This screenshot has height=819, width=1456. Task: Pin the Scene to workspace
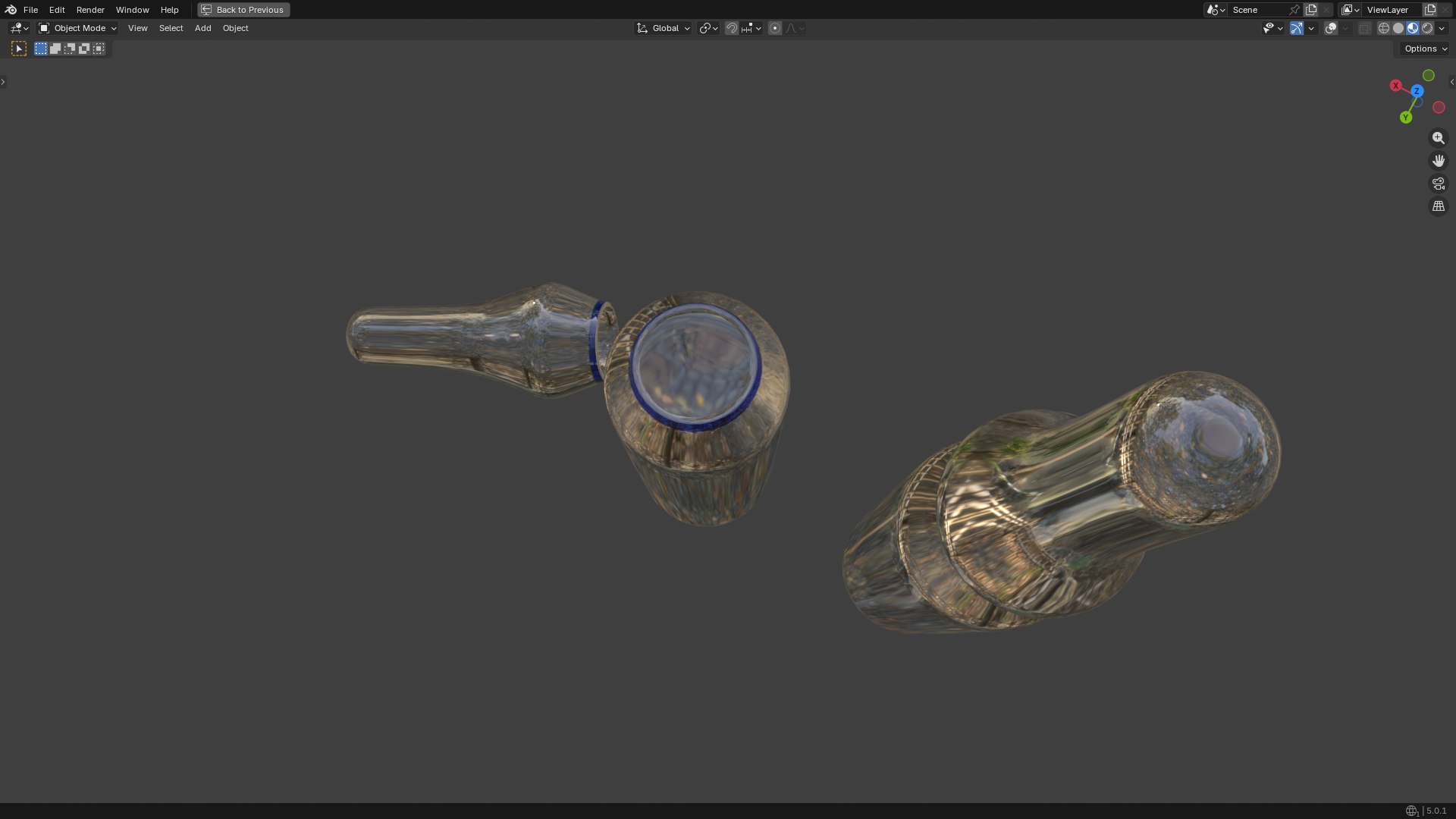click(x=1294, y=10)
